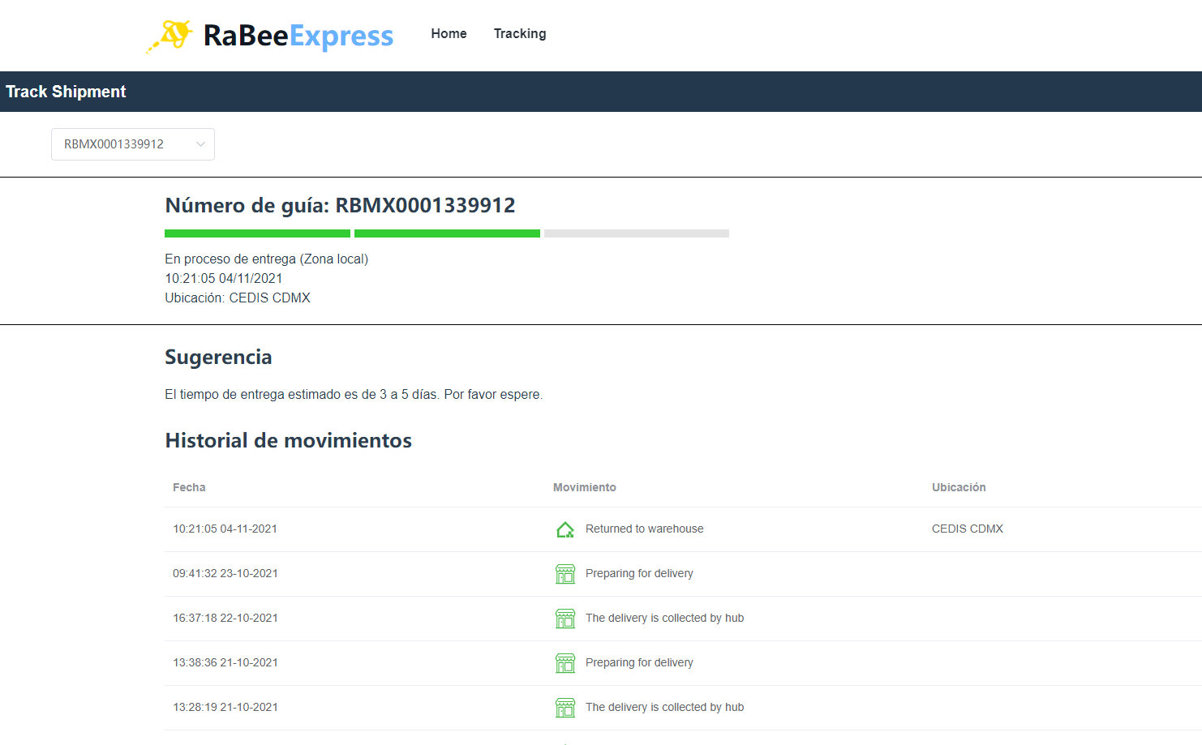Go to the Tracking page

pyautogui.click(x=520, y=34)
